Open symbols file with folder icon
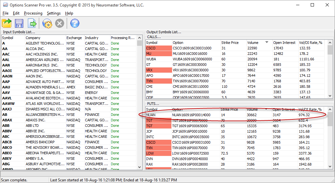Image resolution: width=335 pixels, height=183 pixels. (x=6, y=23)
